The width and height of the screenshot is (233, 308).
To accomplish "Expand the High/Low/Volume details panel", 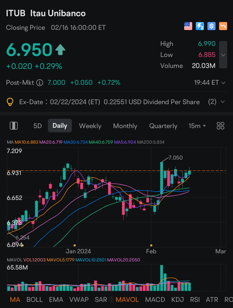I will point(223,55).
